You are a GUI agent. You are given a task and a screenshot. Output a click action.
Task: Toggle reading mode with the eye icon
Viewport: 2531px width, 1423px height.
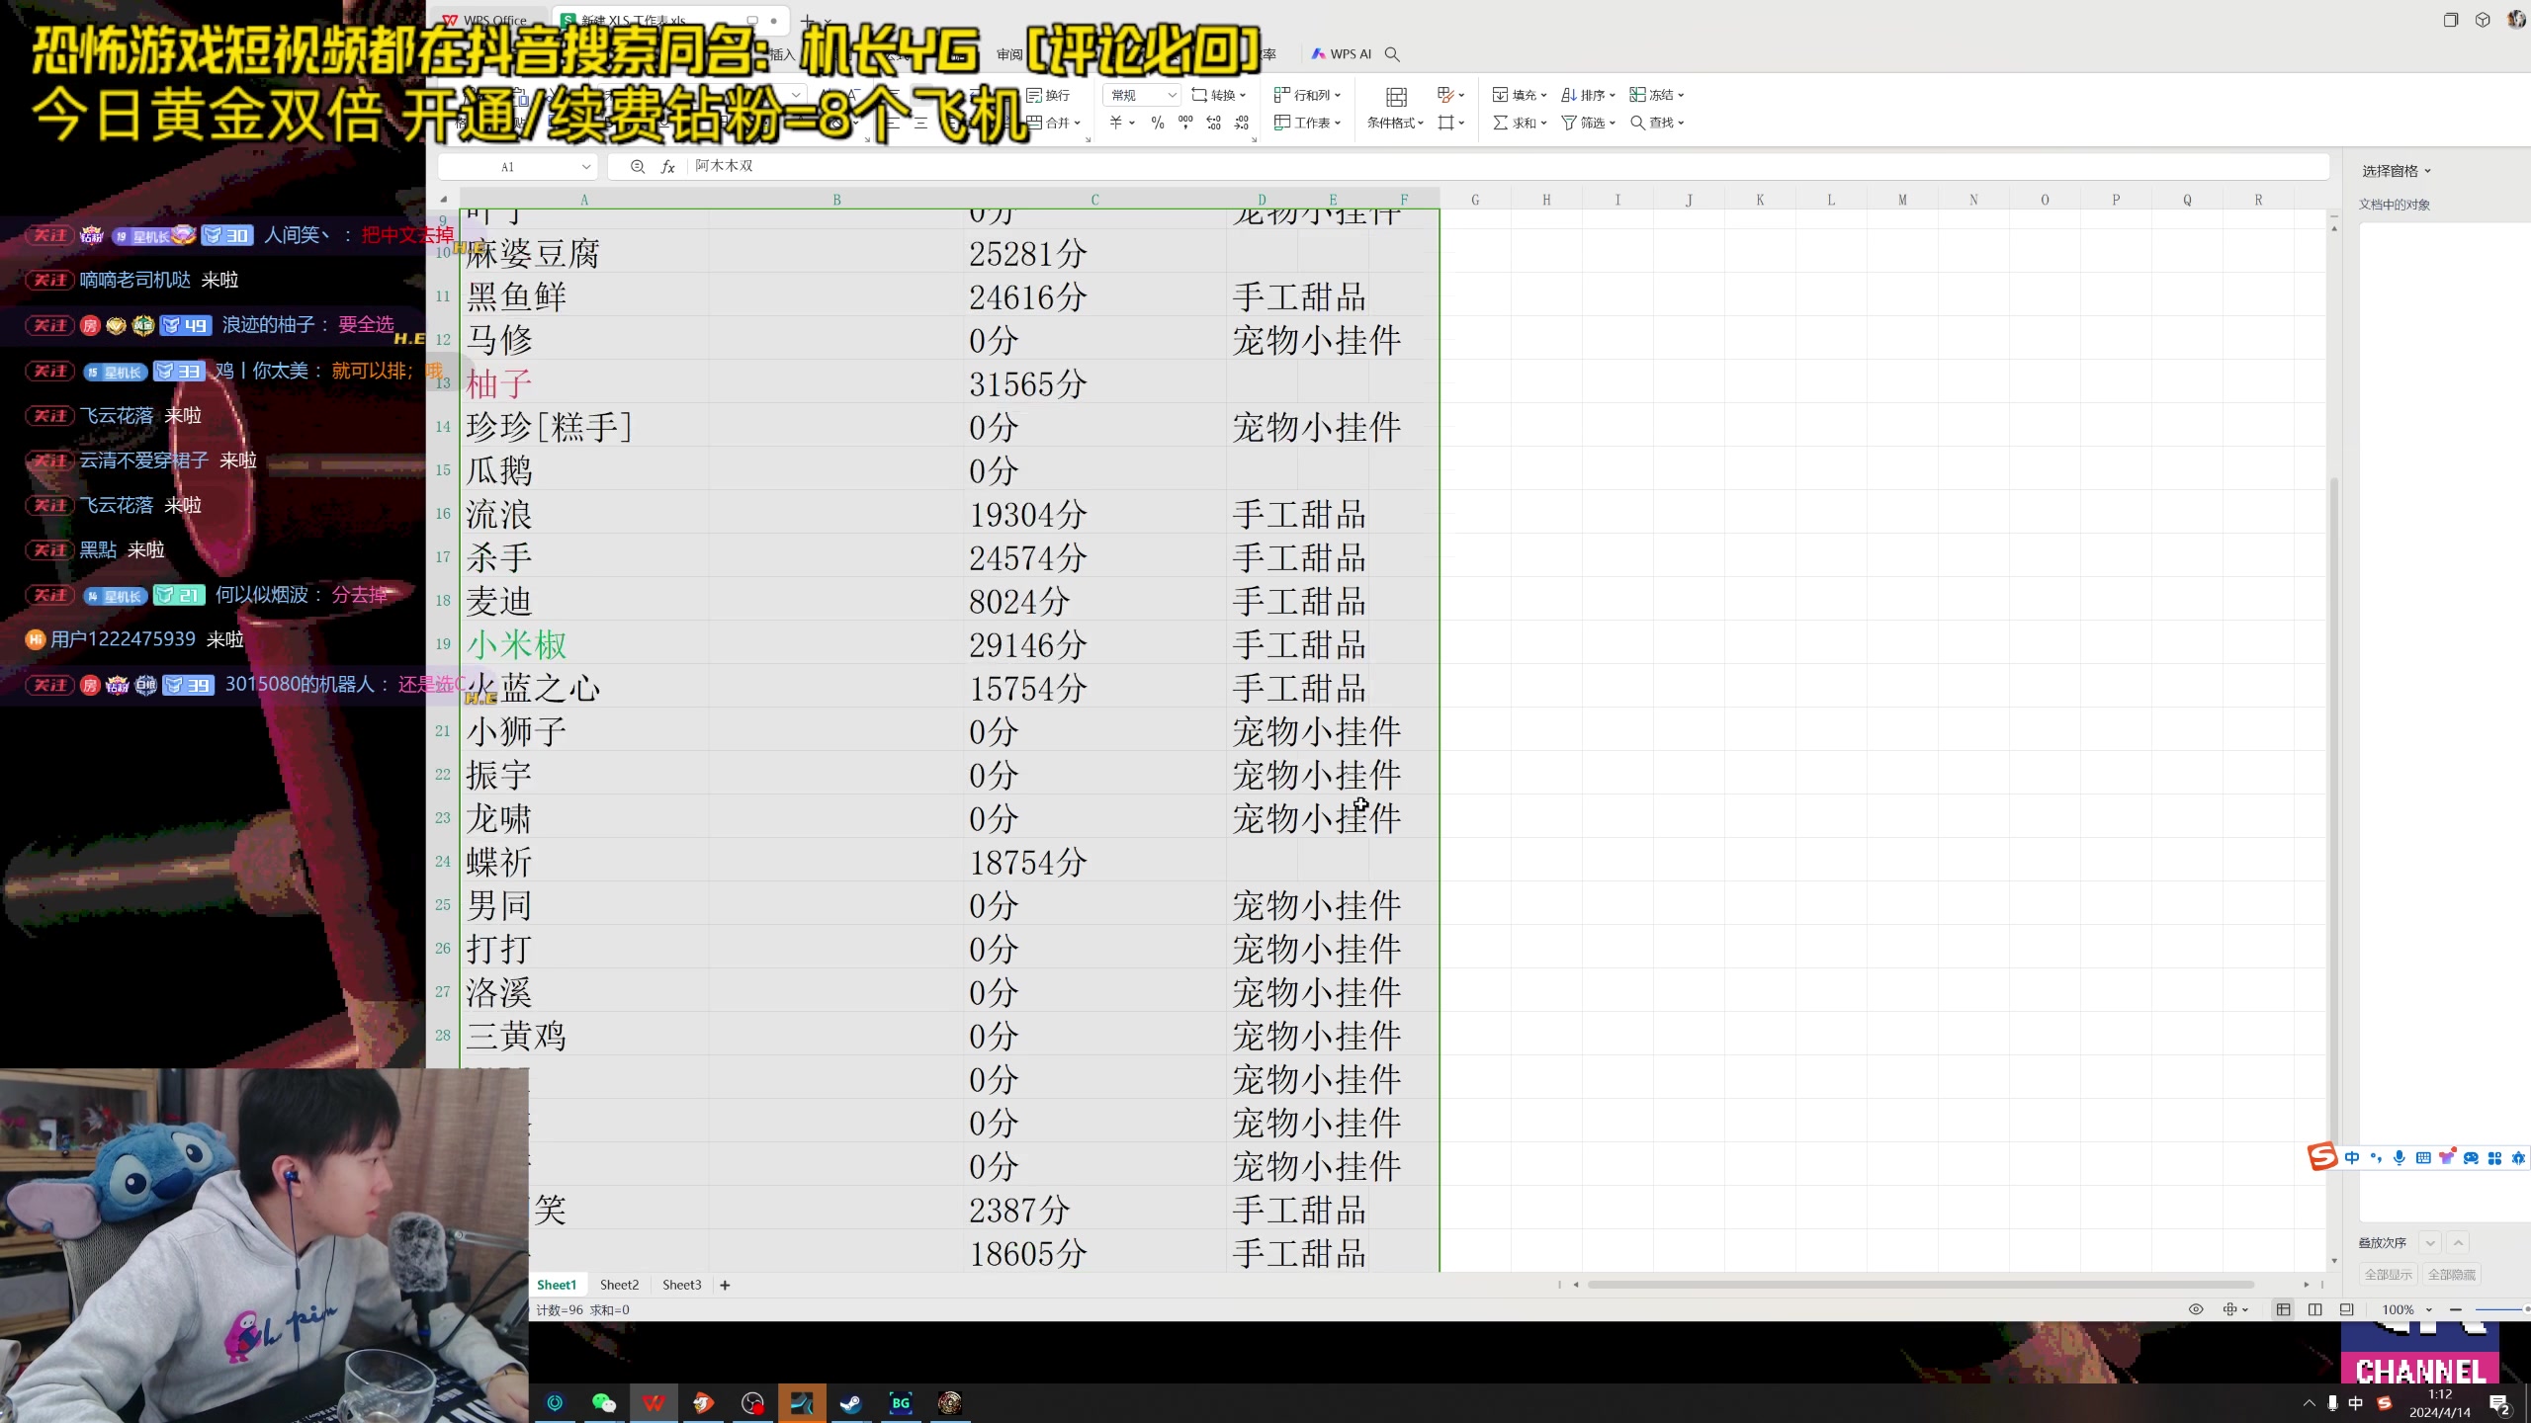tap(2196, 1308)
